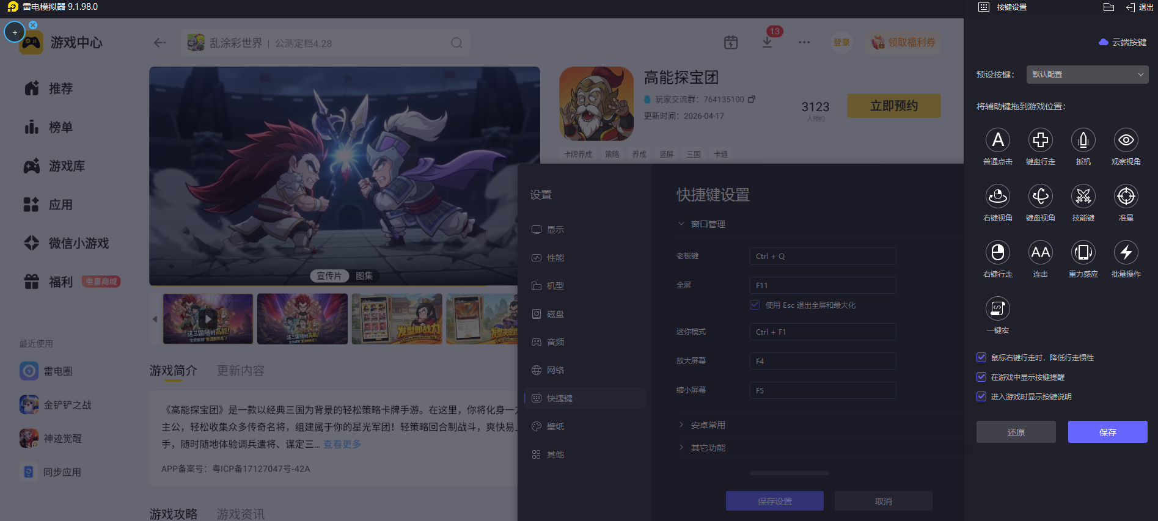This screenshot has width=1158, height=521.
Task: Switch media viewer to 图集
Action: tap(364, 276)
